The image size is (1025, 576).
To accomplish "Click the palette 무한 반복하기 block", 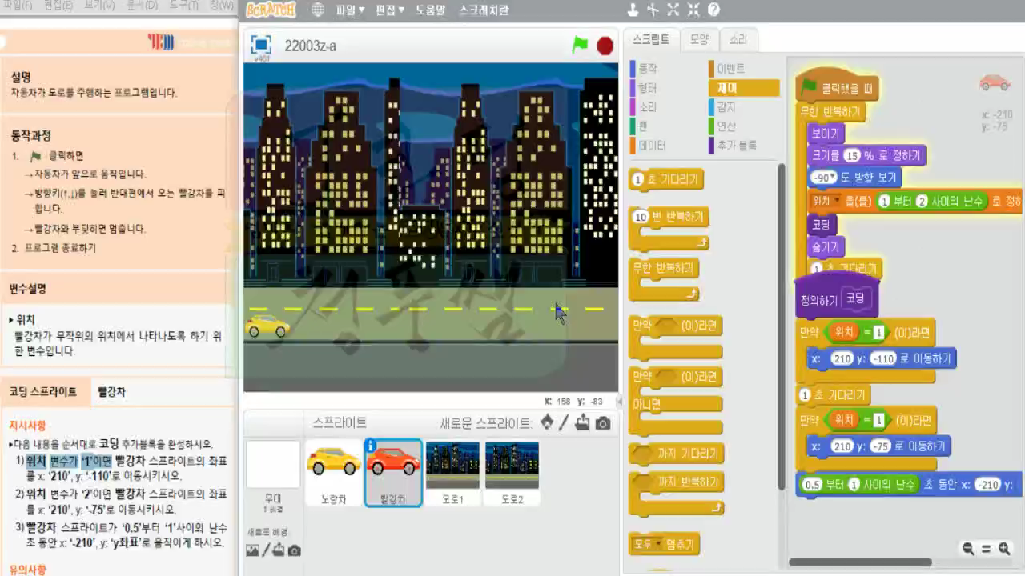I will coord(664,269).
